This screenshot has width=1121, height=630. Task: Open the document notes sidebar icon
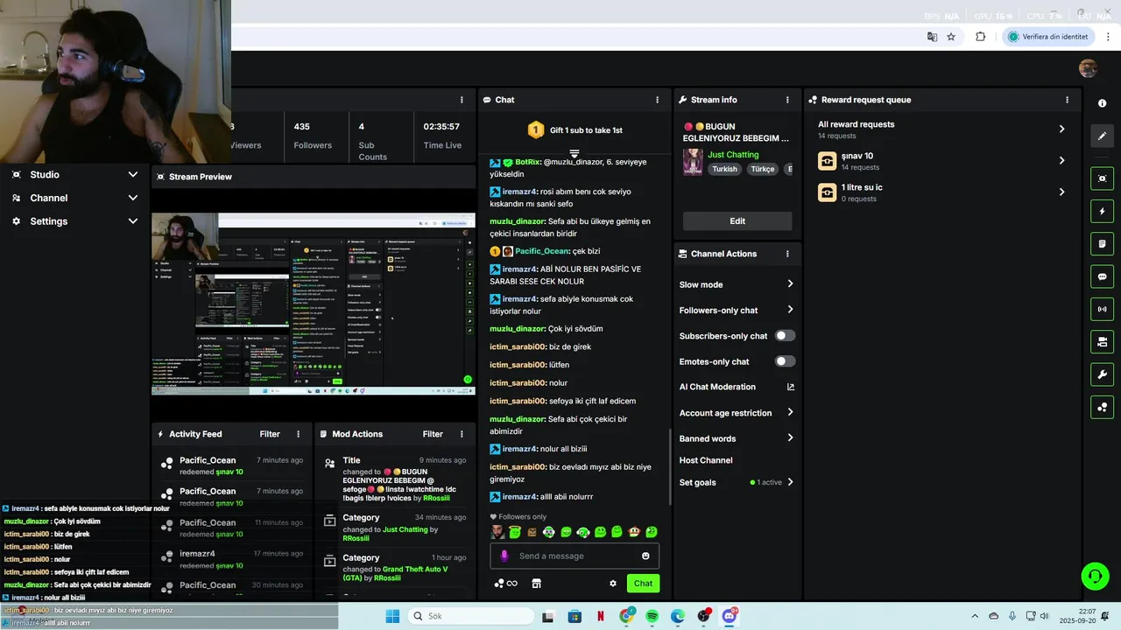point(1102,243)
